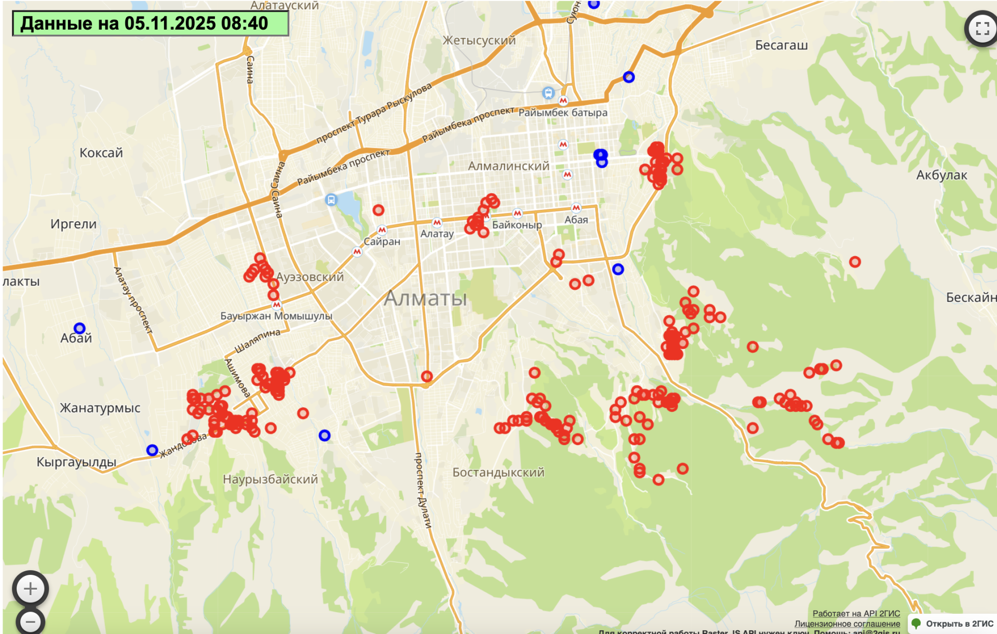
Task: Click Райымбек батыра metro station icon
Action: point(563,100)
